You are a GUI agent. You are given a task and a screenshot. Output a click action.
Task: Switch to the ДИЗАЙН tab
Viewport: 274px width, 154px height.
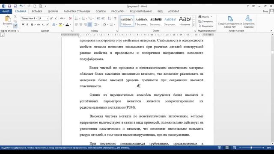point(53,12)
